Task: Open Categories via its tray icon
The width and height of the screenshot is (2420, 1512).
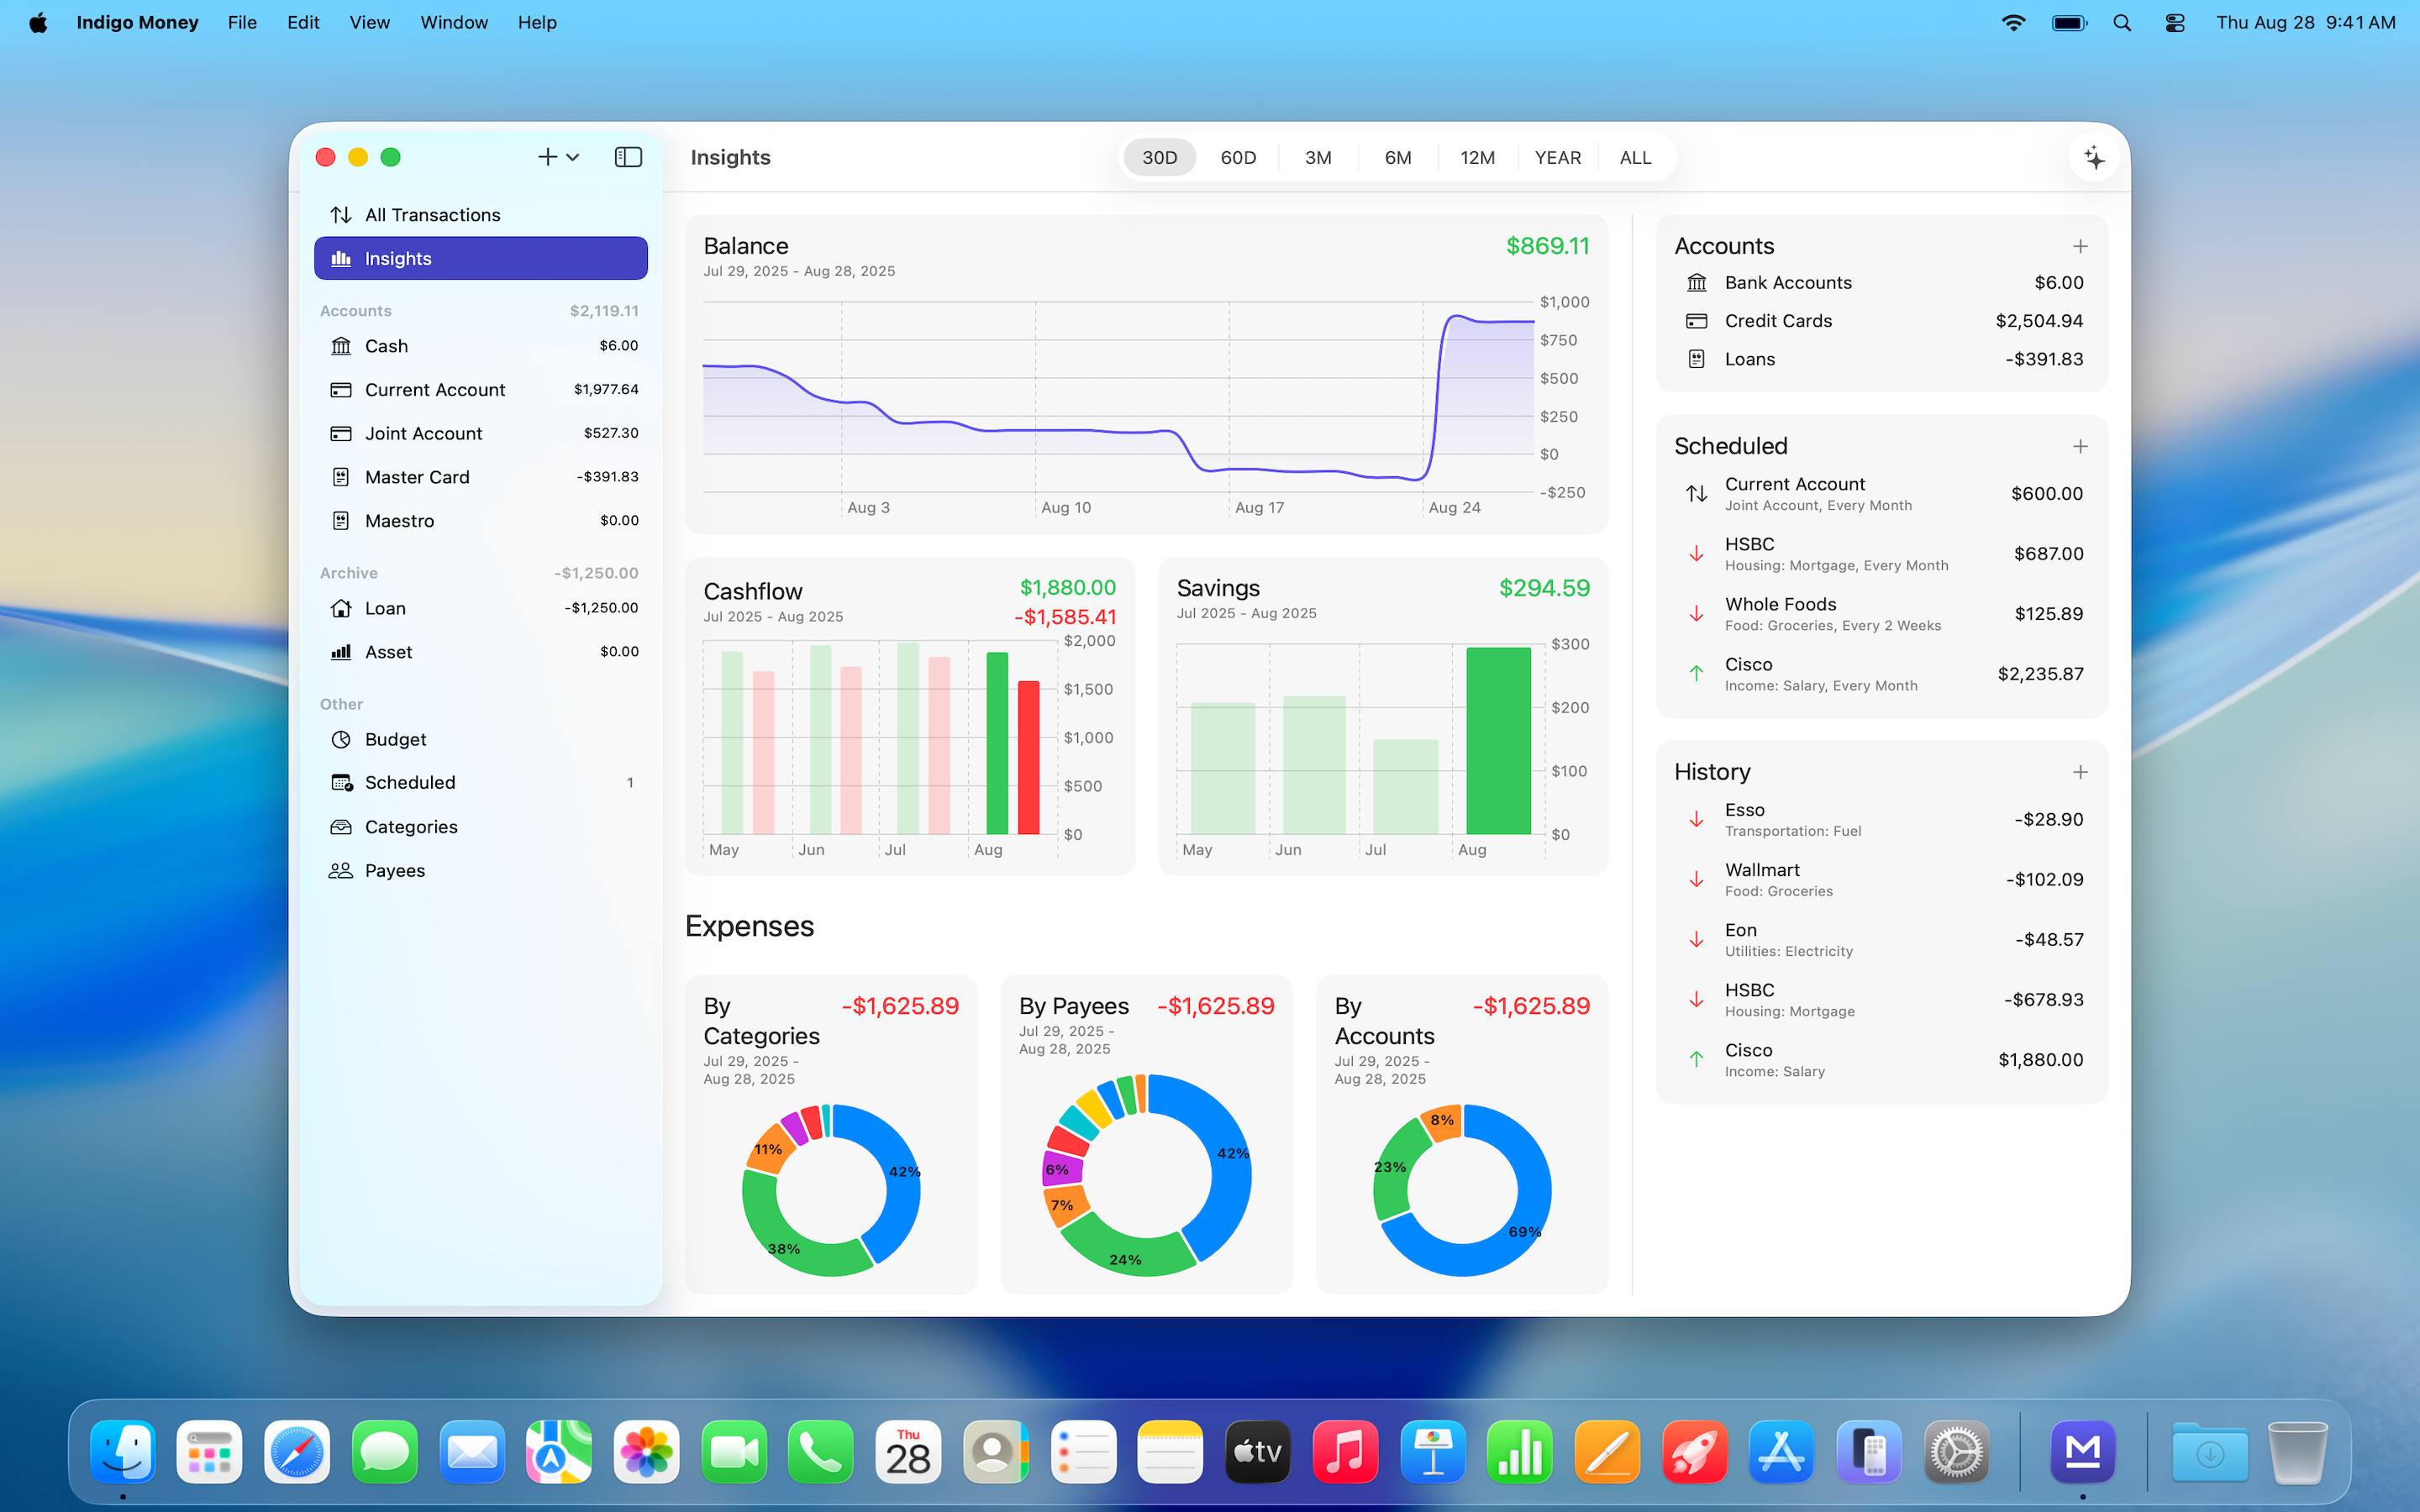Action: point(341,827)
